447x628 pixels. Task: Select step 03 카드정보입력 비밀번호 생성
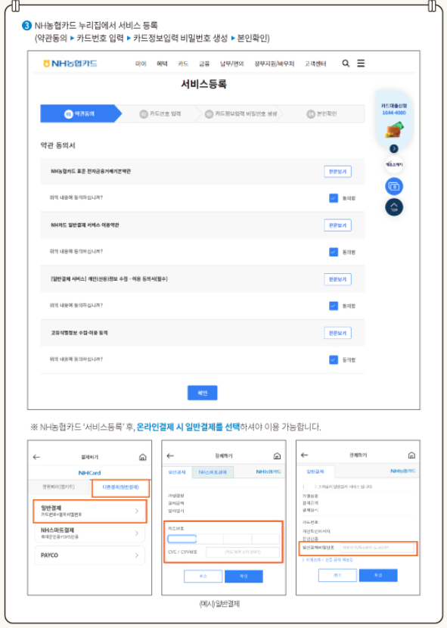click(241, 113)
